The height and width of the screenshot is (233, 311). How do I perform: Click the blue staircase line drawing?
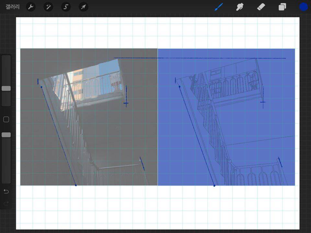226,117
